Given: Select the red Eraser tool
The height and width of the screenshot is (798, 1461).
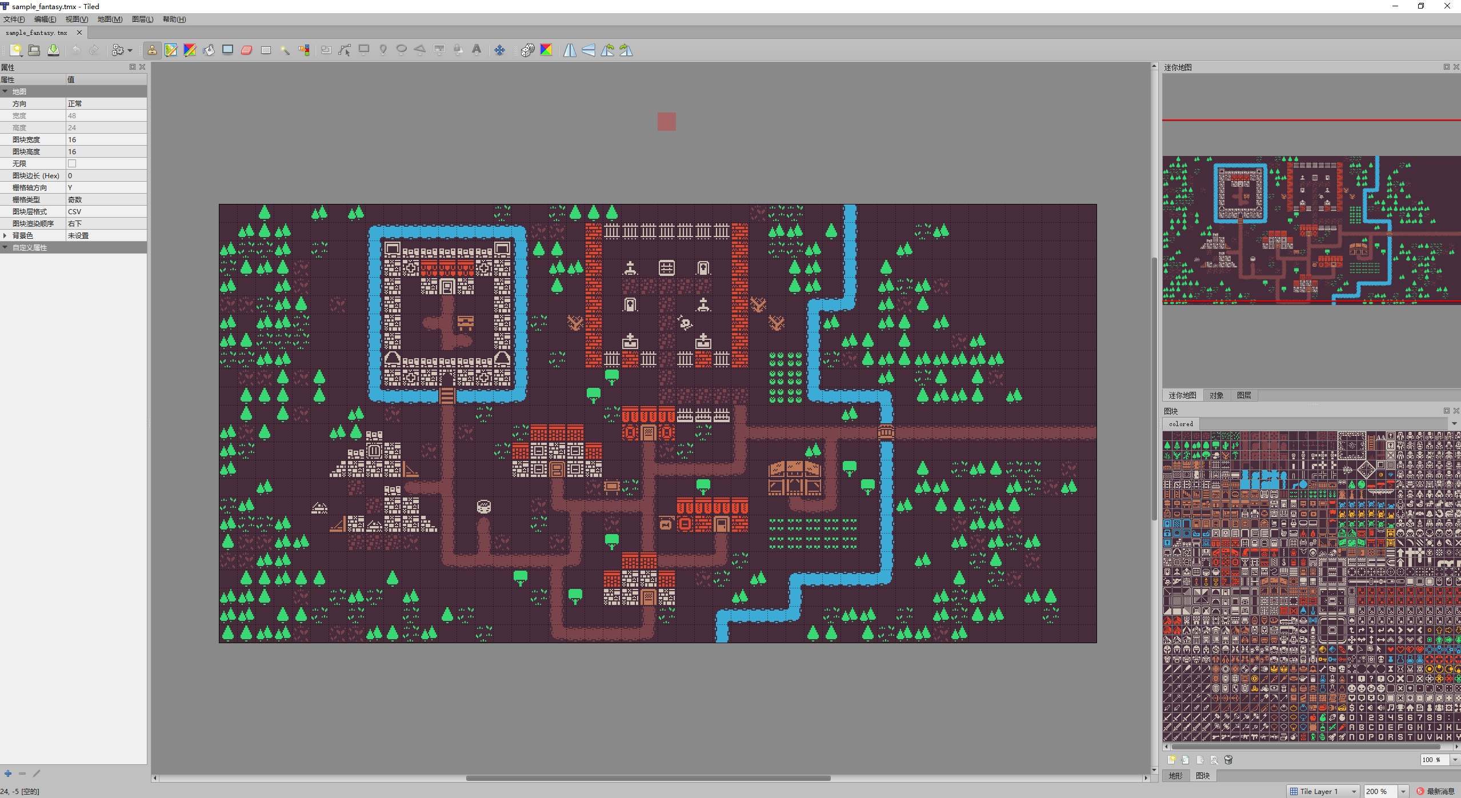Looking at the screenshot, I should click(246, 50).
